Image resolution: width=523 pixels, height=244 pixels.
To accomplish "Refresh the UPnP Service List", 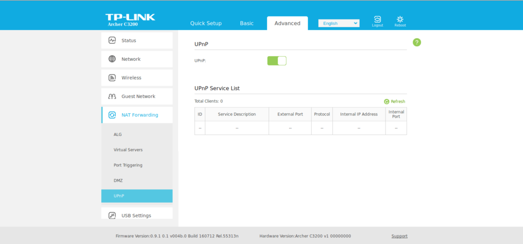I will [394, 102].
